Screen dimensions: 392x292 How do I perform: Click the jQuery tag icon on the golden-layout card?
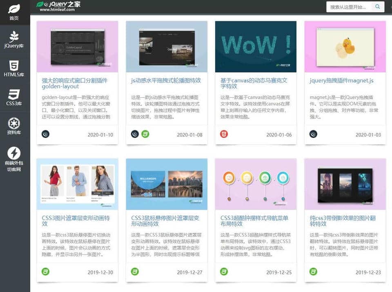[45, 134]
